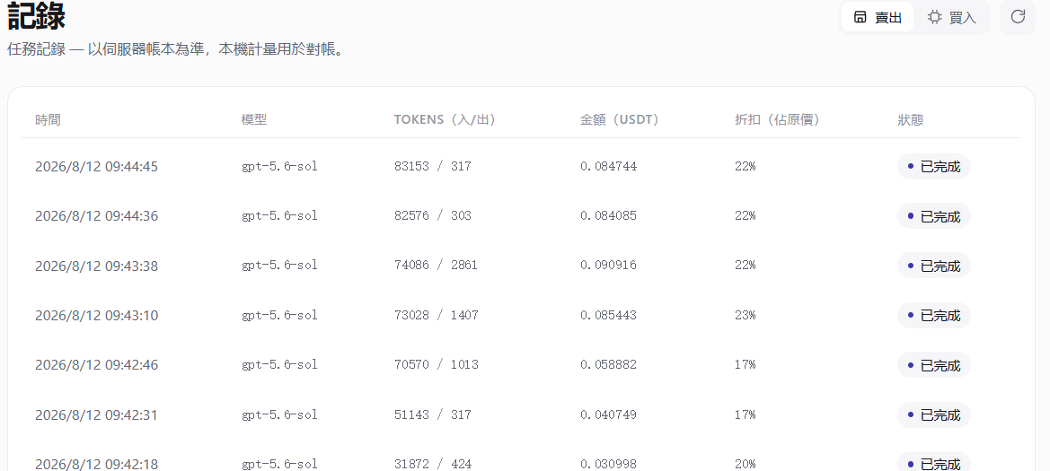Click tokens value 73028 / 1407
The width and height of the screenshot is (1050, 471).
coord(436,315)
